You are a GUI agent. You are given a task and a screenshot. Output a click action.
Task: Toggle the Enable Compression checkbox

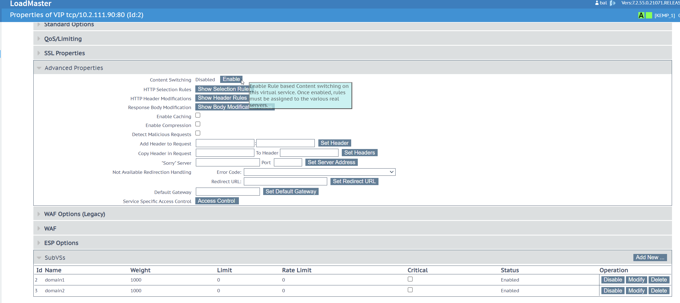pyautogui.click(x=198, y=124)
